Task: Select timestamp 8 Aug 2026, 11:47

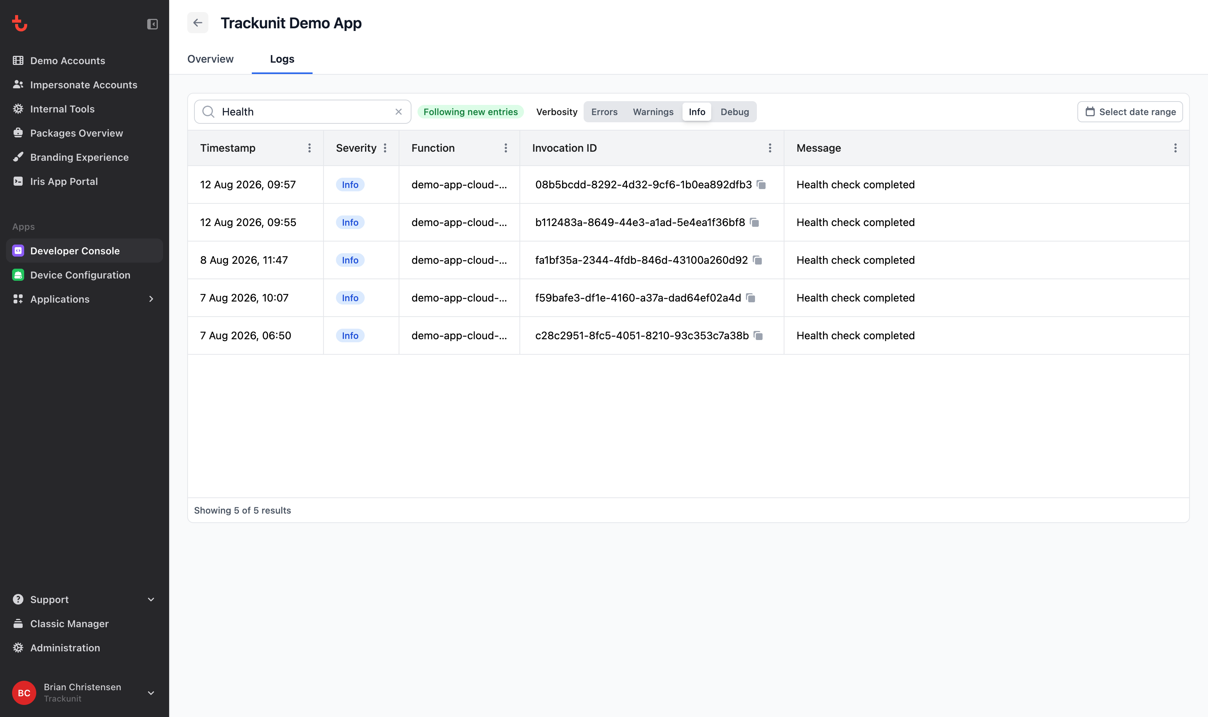Action: coord(244,260)
